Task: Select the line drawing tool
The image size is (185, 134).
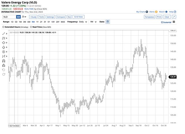Action: [3, 34]
